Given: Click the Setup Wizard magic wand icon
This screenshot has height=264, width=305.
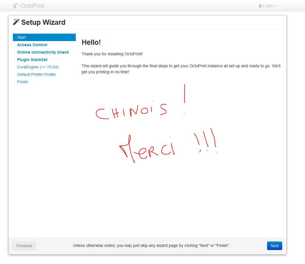Looking at the screenshot, I should (x=16, y=22).
